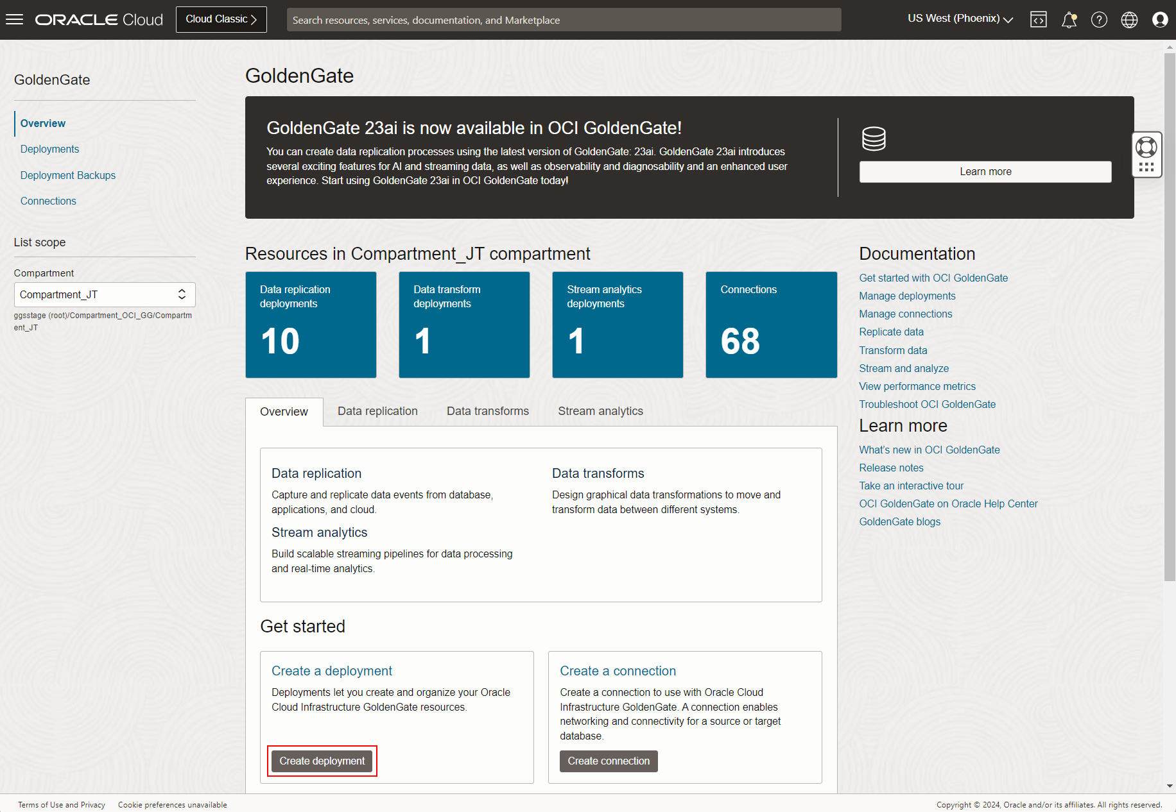Open the GoldenGate blogs link

900,521
